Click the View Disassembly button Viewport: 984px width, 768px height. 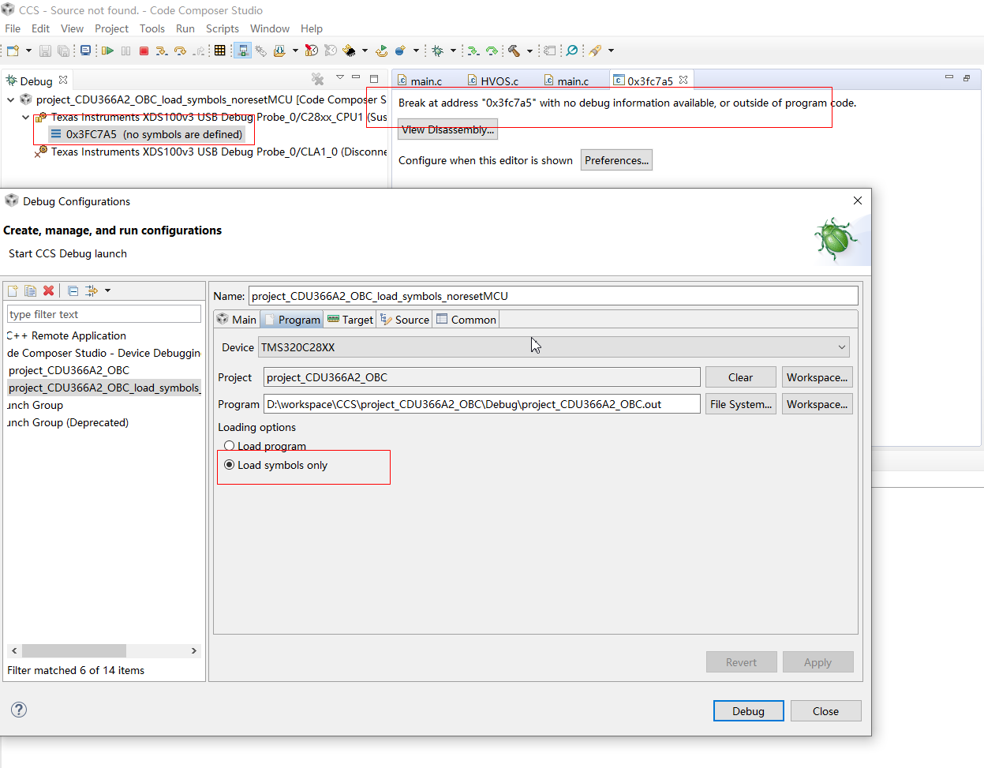[x=447, y=129]
